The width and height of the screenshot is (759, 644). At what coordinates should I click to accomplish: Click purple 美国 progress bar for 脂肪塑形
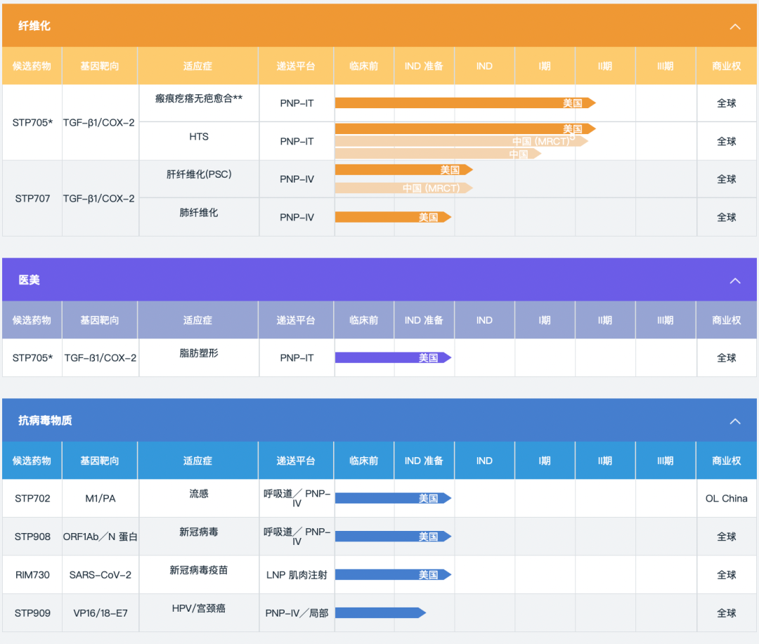click(393, 357)
